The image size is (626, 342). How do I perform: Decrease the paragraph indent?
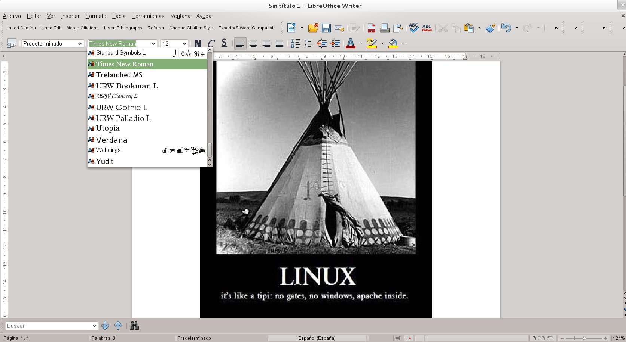tap(322, 44)
